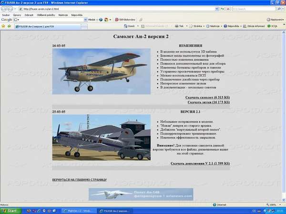Open Nastavení settings on Google toolbar
Viewport: 286px width, 214px height.
pyautogui.click(x=276, y=19)
